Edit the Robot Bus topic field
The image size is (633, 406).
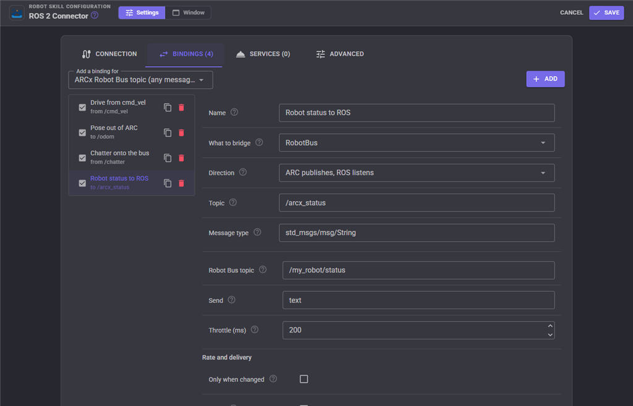click(418, 270)
